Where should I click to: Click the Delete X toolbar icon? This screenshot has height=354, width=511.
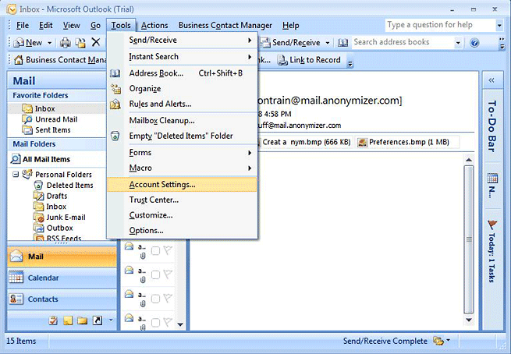95,42
